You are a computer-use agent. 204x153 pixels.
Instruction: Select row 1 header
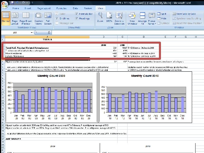point(3,40)
